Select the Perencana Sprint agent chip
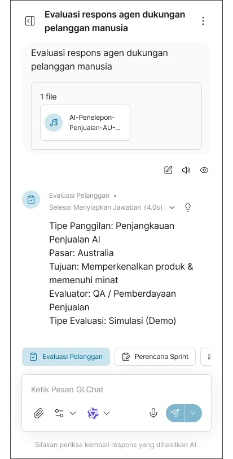The width and height of the screenshot is (233, 459). pyautogui.click(x=155, y=357)
